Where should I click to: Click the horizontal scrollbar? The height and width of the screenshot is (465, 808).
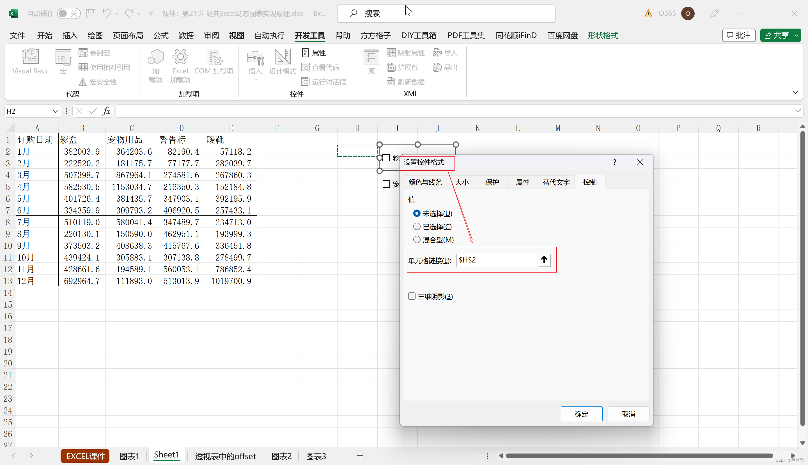tap(639, 456)
